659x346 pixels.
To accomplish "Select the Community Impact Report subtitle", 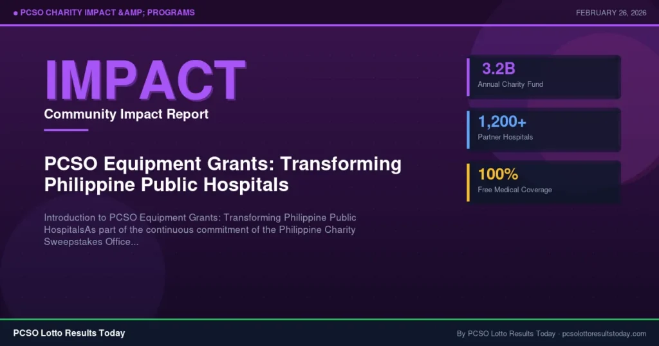I will (126, 114).
